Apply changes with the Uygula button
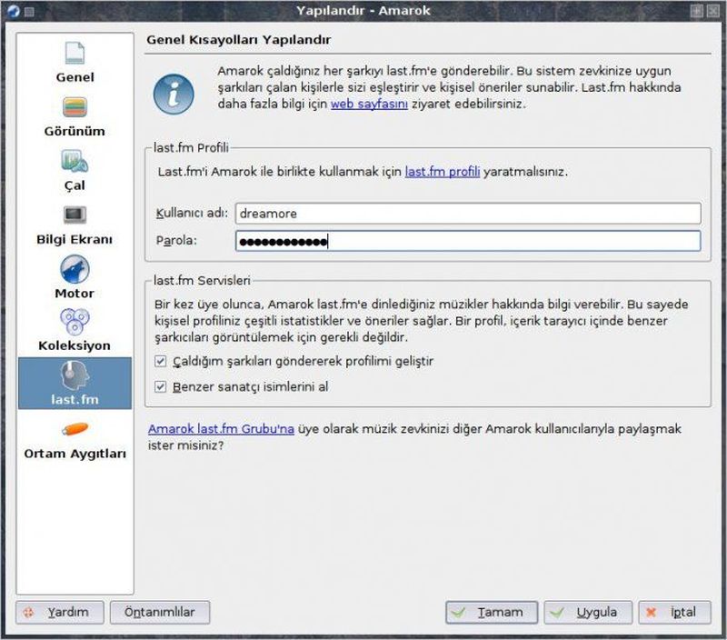 pos(588,613)
